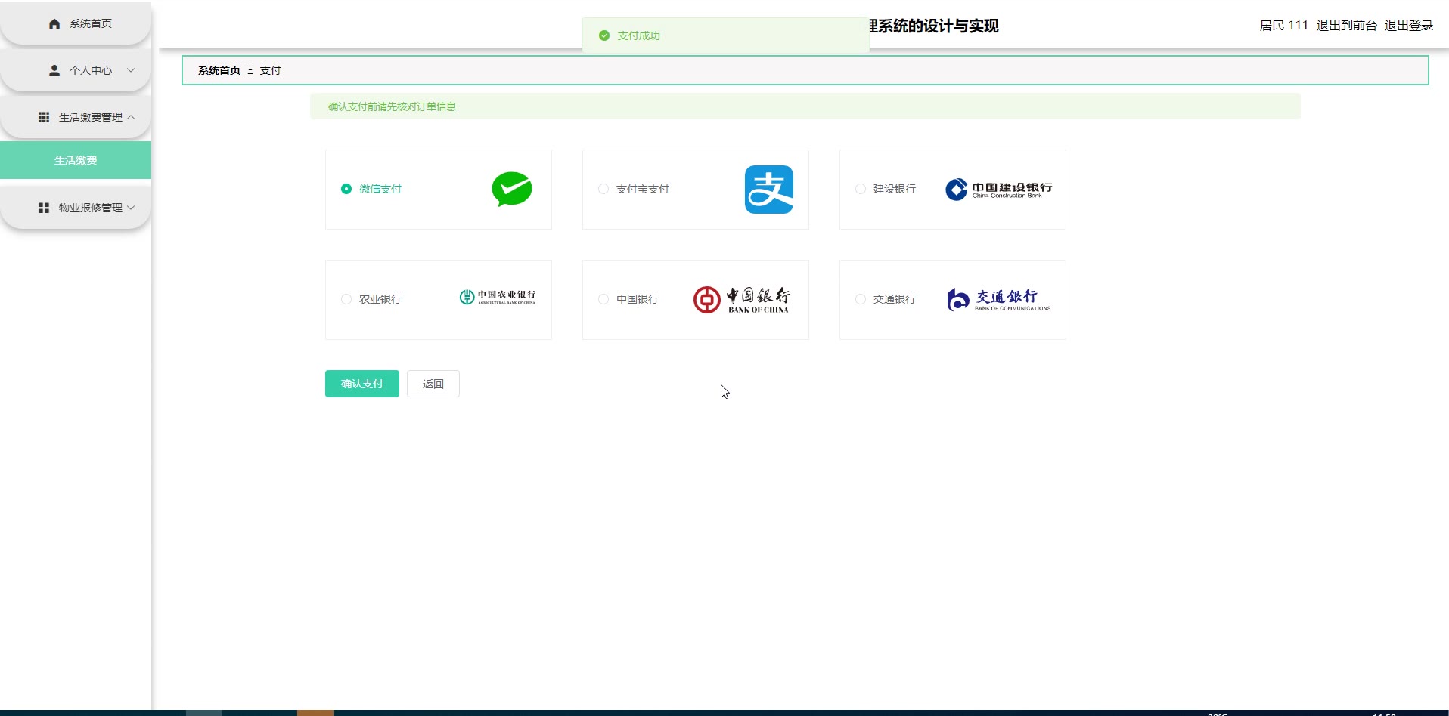
Task: Open the 物业报修管理 sidebar menu
Action: point(76,208)
